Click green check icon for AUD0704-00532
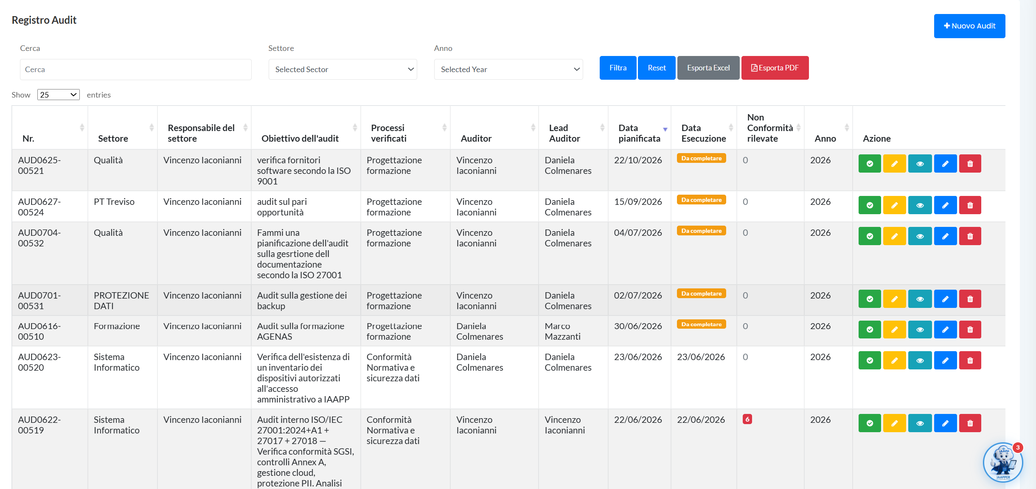Viewport: 1036px width, 489px height. tap(870, 236)
